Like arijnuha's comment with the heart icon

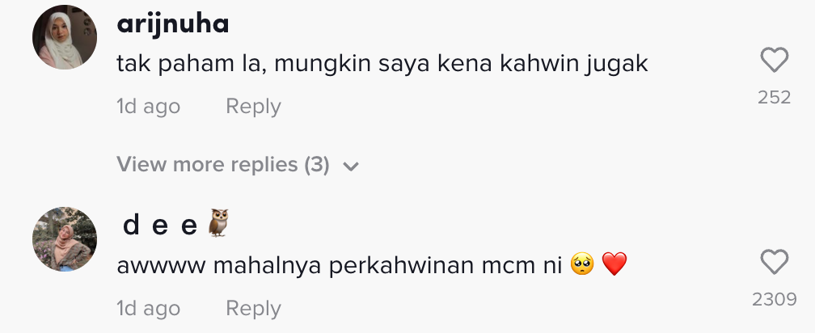[x=775, y=61]
